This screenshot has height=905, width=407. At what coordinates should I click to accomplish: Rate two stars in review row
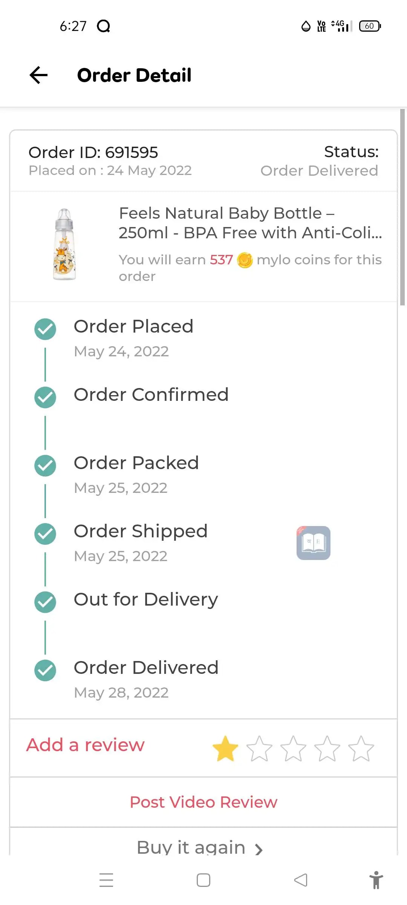coord(259,749)
